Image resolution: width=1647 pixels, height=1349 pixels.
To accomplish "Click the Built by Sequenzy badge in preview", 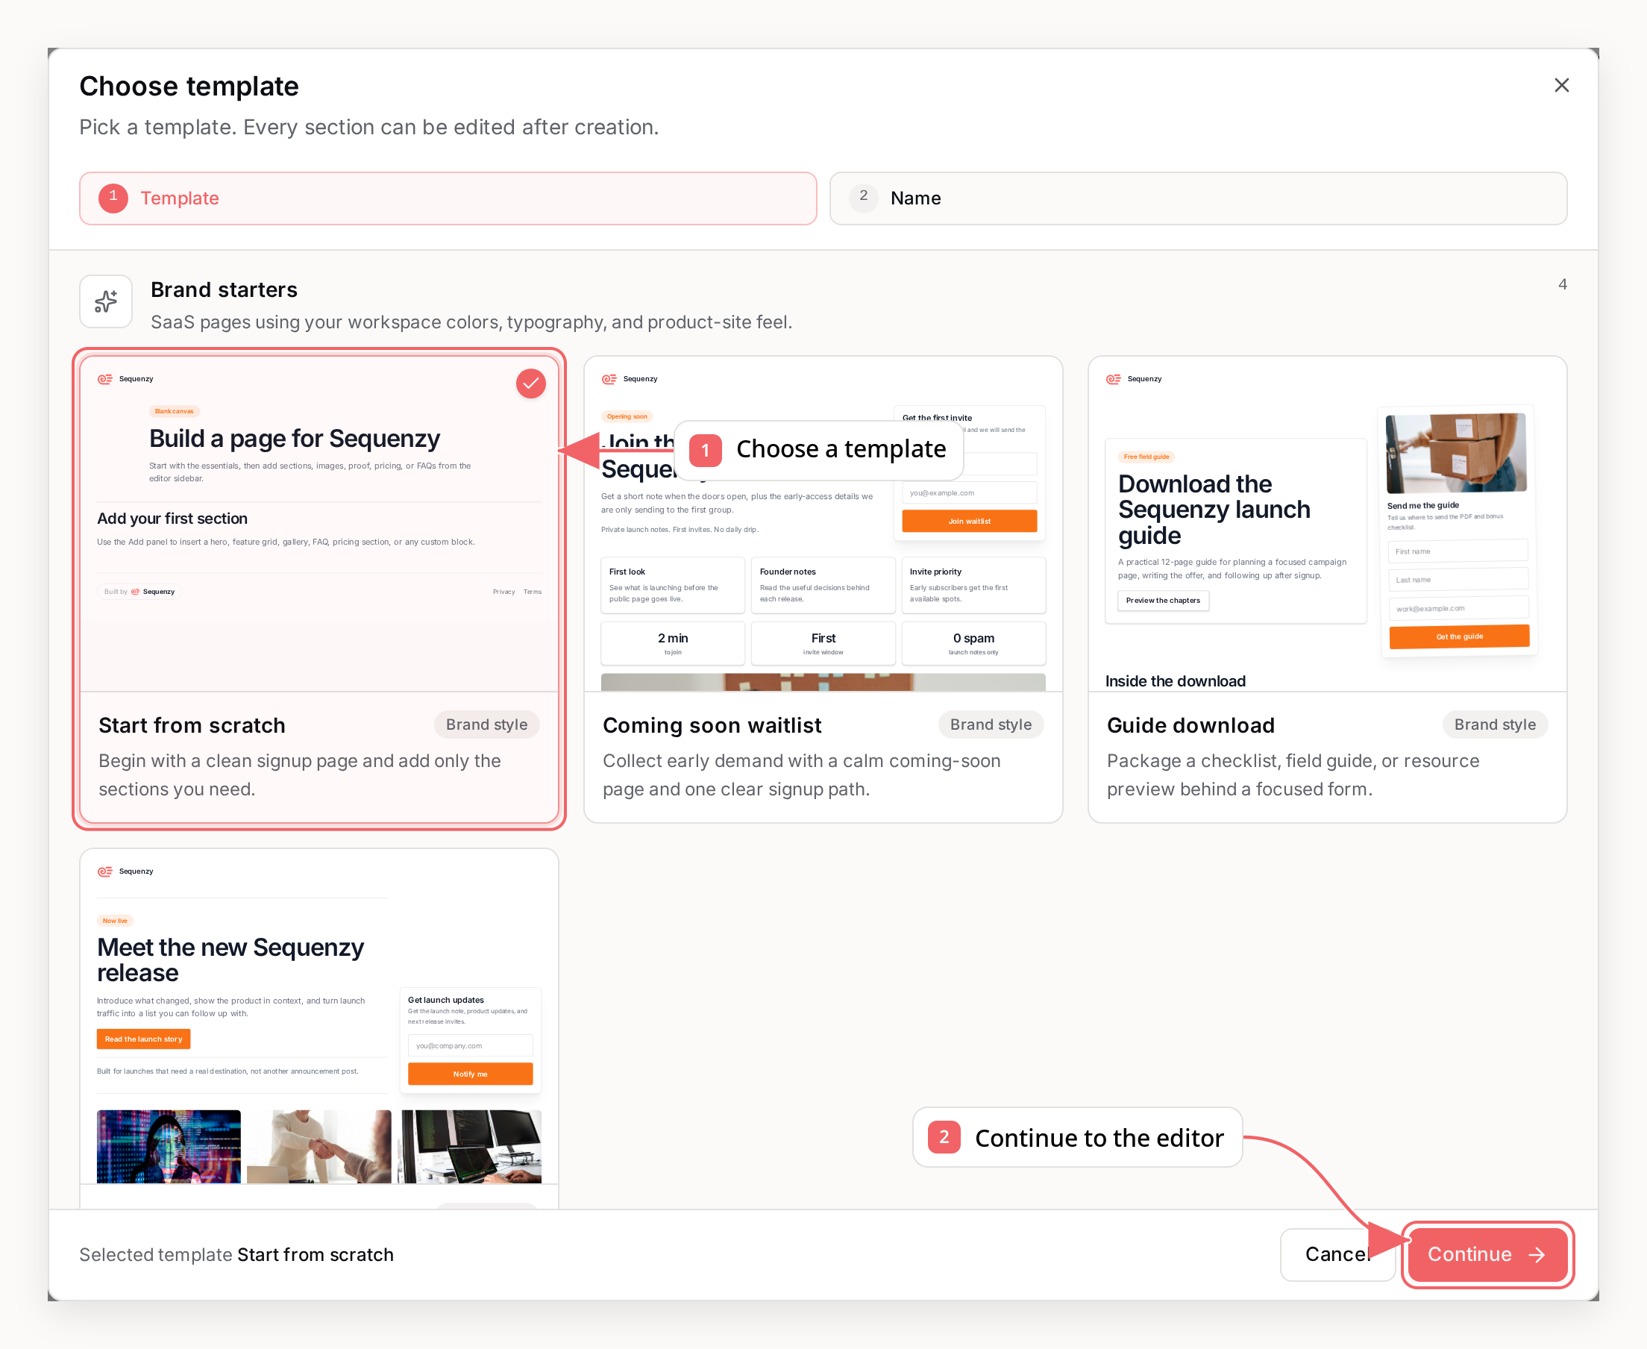I will pyautogui.click(x=139, y=592).
